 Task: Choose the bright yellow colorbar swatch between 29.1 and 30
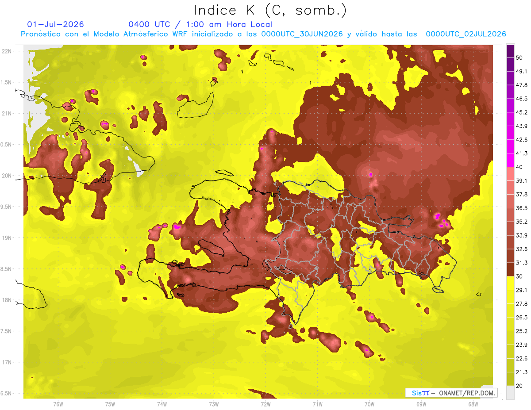[510, 283]
